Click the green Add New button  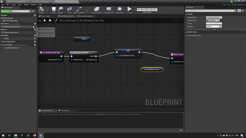pyautogui.click(x=6, y=11)
